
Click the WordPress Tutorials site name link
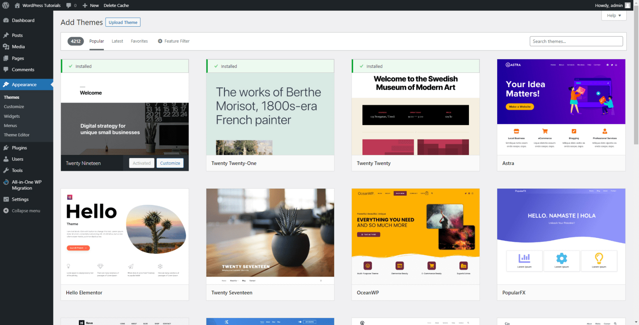(41, 5)
